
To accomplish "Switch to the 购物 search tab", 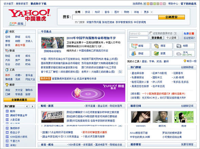I will [x=126, y=12].
